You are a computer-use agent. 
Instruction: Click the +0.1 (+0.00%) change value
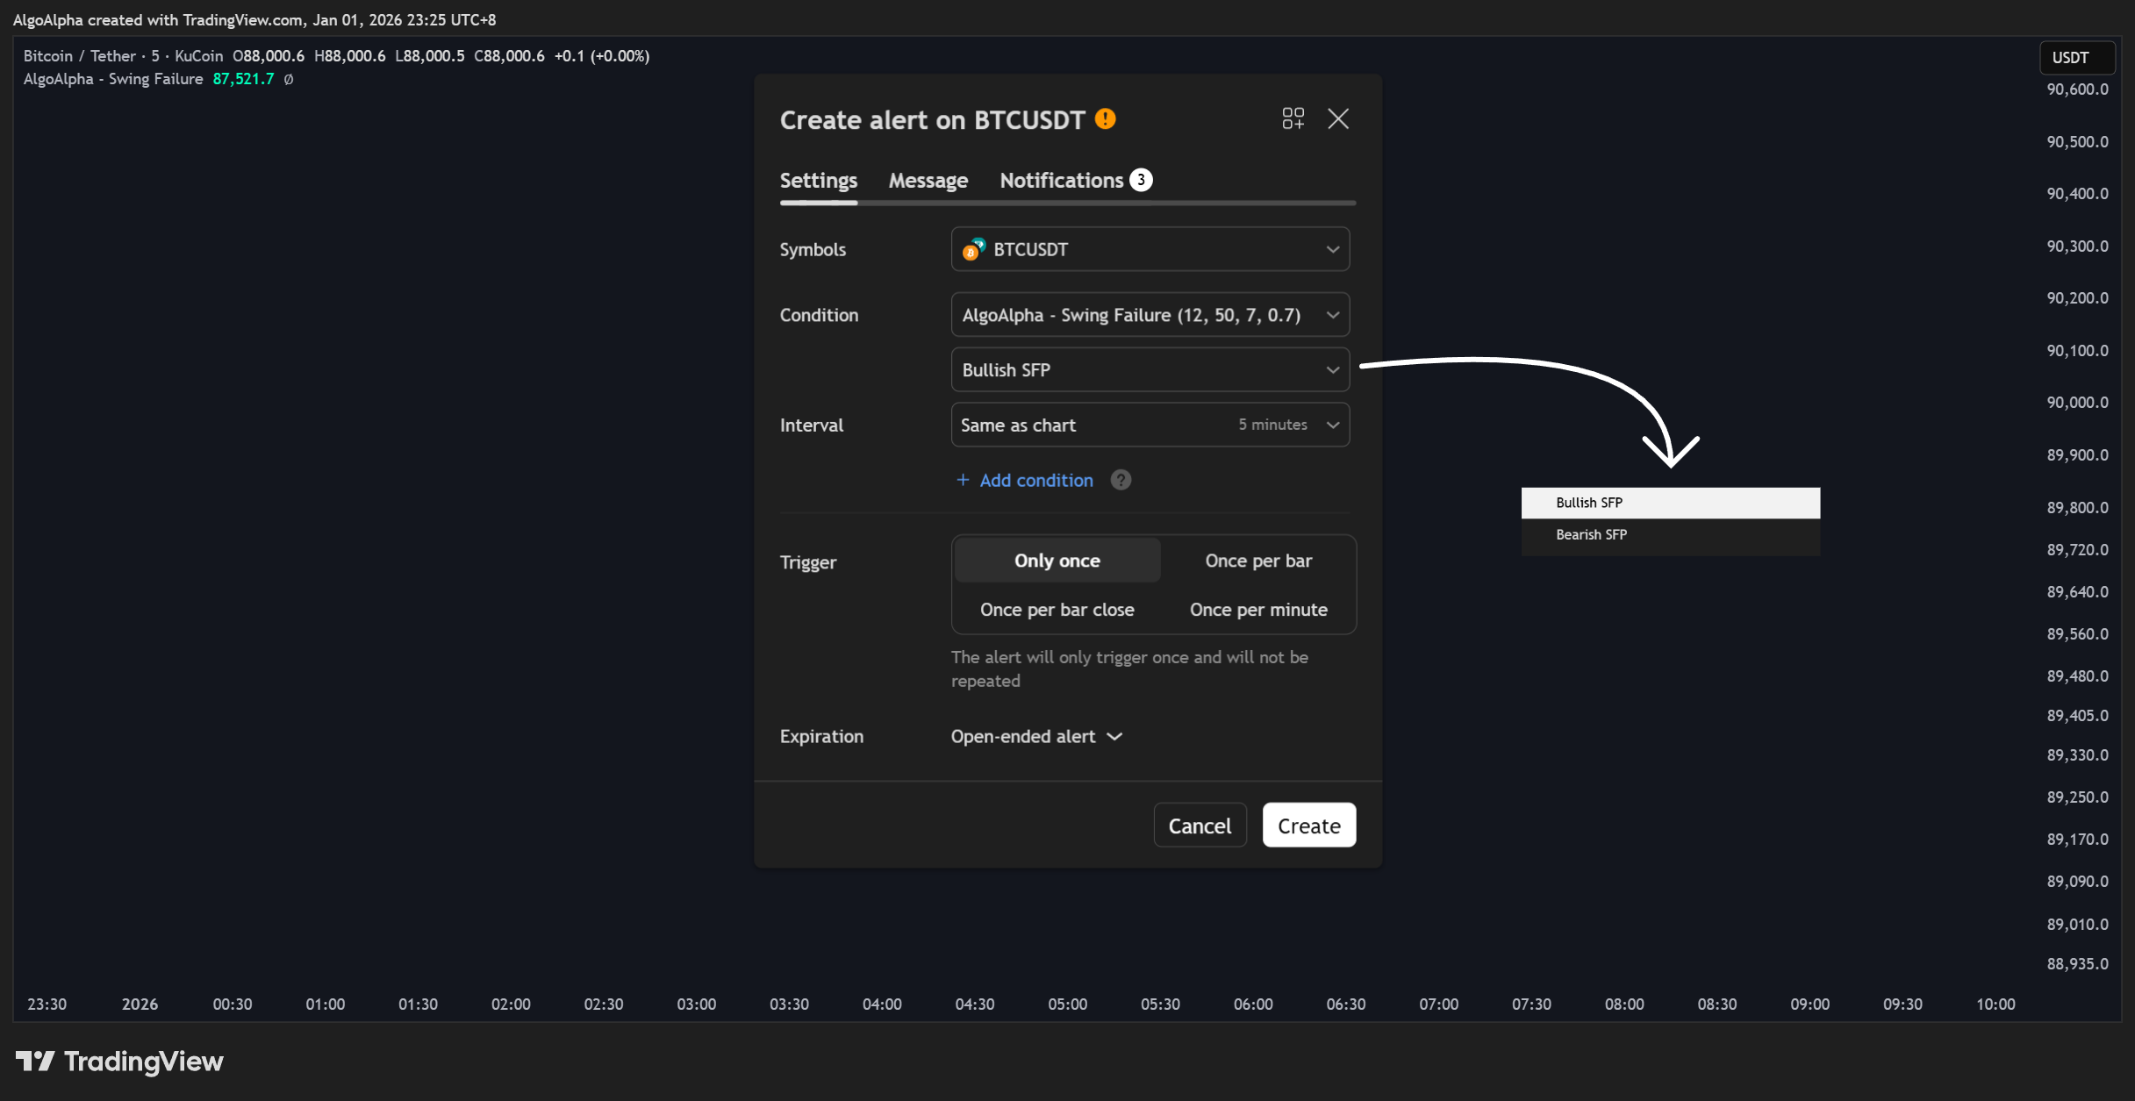coord(602,56)
